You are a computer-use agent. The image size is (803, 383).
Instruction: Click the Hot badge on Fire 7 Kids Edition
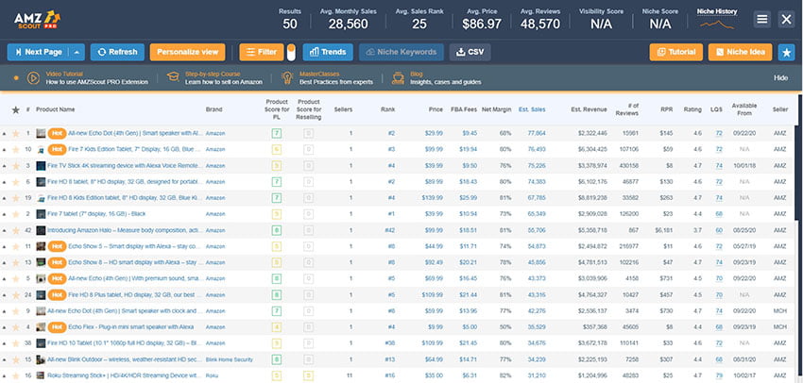click(x=57, y=149)
